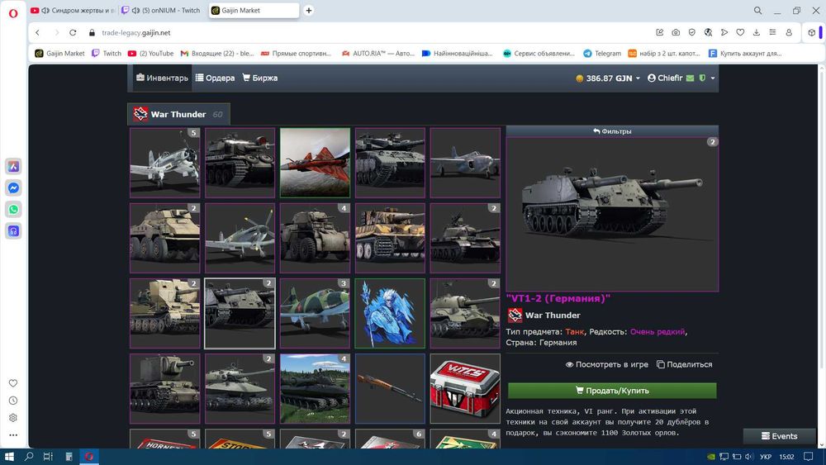
Task: Click keyboard language УКР indicator
Action: [766, 457]
